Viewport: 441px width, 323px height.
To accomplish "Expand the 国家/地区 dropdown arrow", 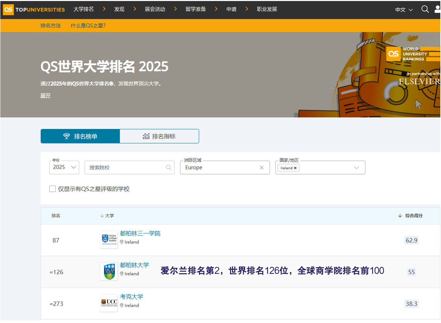I will 356,168.
